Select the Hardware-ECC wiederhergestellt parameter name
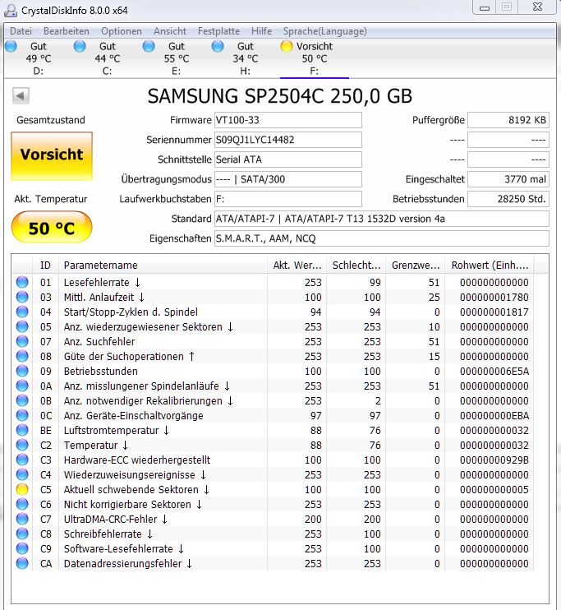 point(137,460)
